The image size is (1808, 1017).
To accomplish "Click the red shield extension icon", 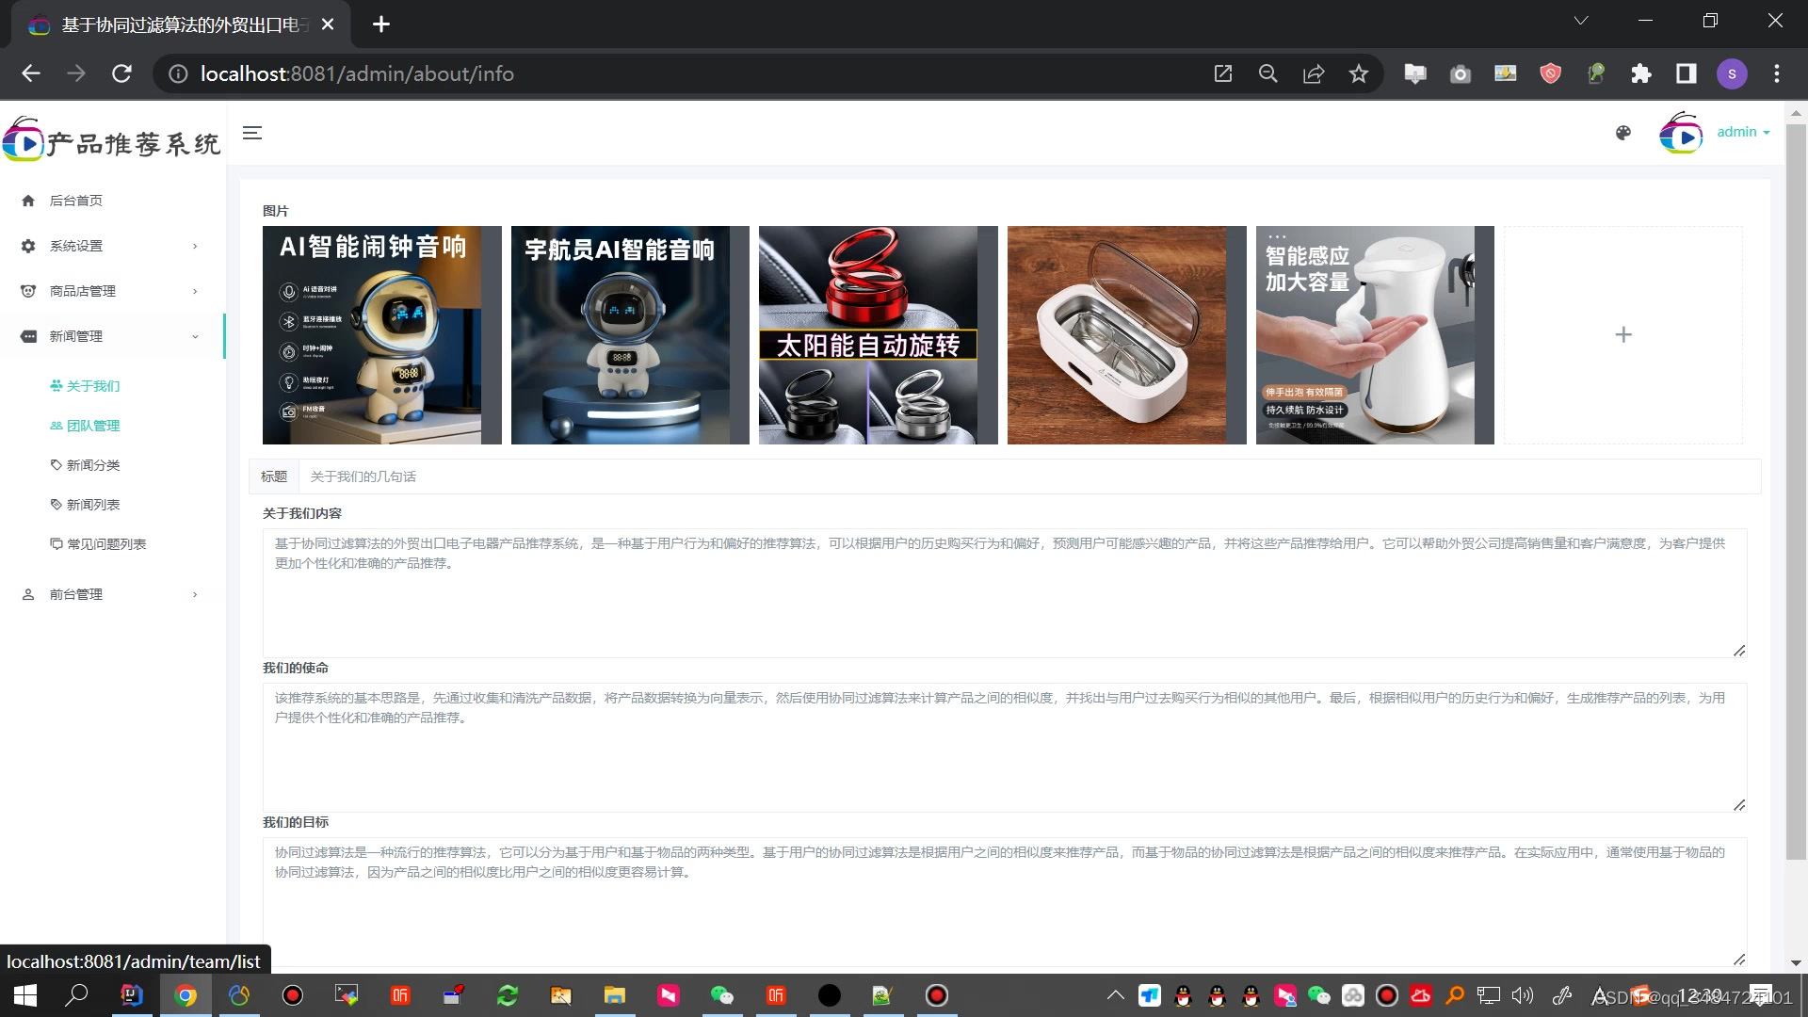I will point(1551,73).
